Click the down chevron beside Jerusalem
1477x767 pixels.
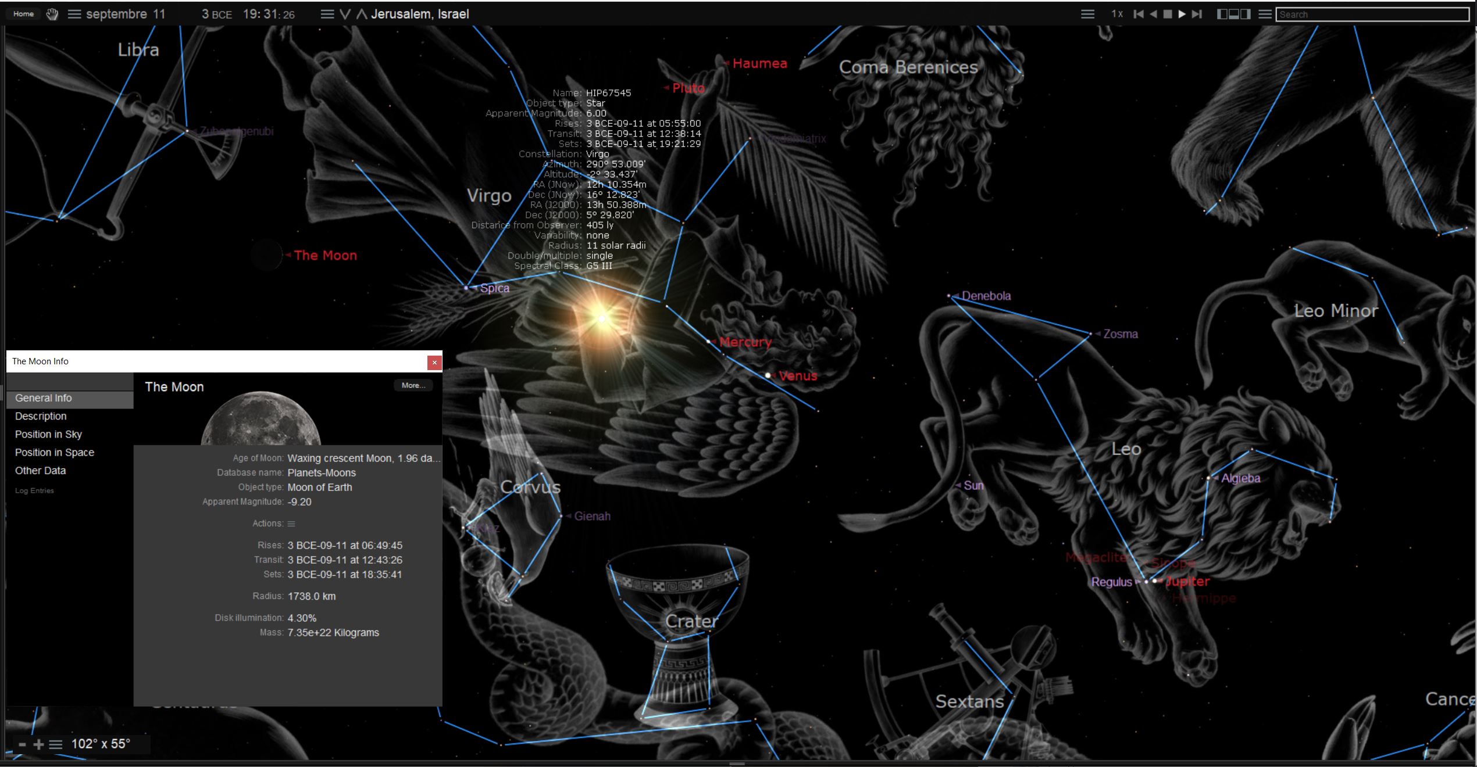(345, 14)
